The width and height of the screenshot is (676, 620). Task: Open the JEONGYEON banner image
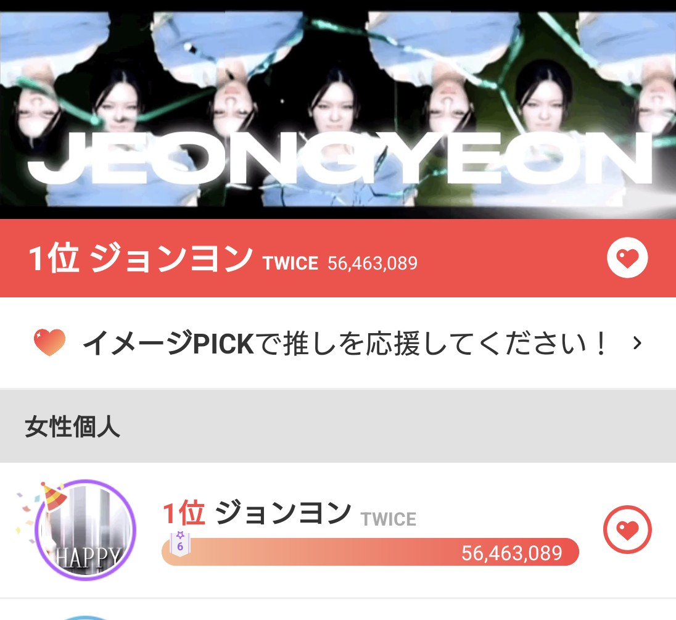pyautogui.click(x=338, y=110)
